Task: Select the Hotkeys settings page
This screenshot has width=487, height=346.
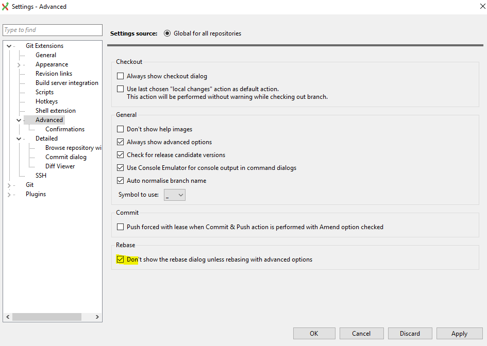Action: 46,101
